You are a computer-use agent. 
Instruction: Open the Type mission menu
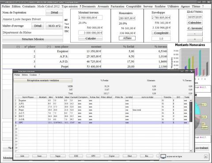[70, 7]
